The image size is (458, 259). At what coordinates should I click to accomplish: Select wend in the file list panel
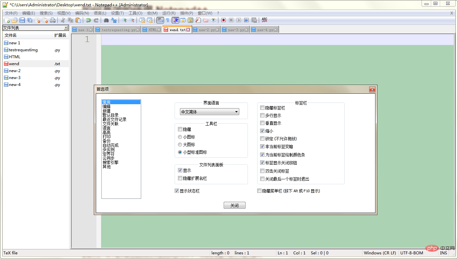click(13, 64)
